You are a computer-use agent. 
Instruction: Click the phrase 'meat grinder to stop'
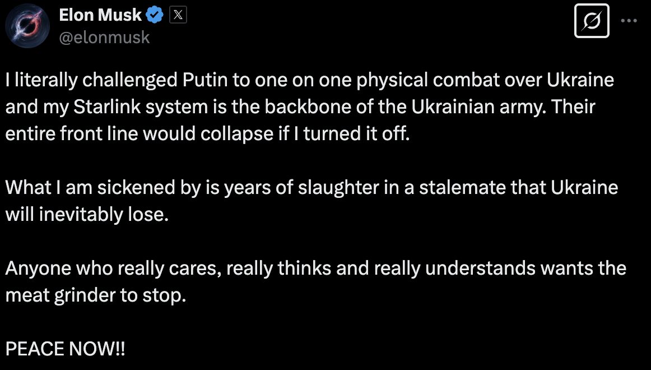coord(95,295)
